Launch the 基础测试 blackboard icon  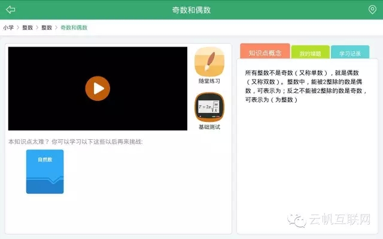(x=209, y=108)
